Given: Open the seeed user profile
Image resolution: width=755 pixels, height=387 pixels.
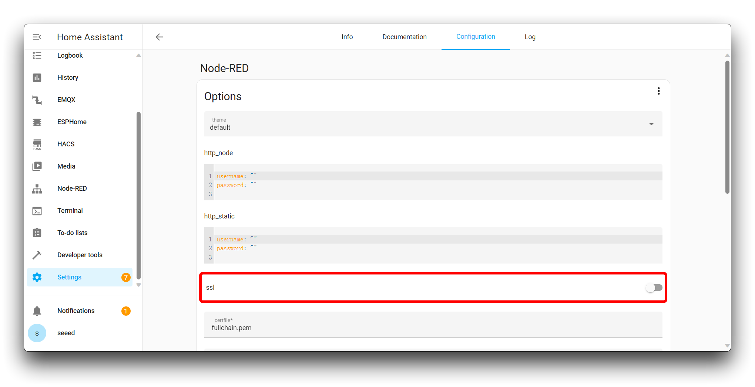Looking at the screenshot, I should (80, 333).
